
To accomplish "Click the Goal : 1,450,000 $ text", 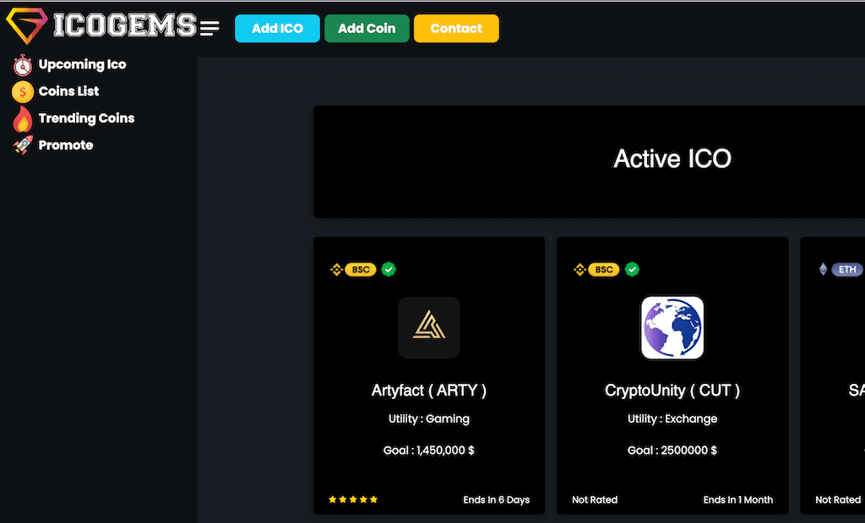I will [x=429, y=450].
